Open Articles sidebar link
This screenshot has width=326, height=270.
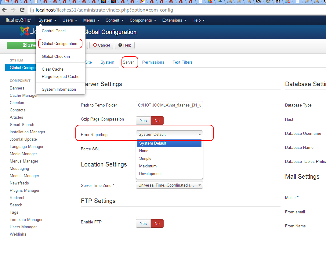(16, 117)
